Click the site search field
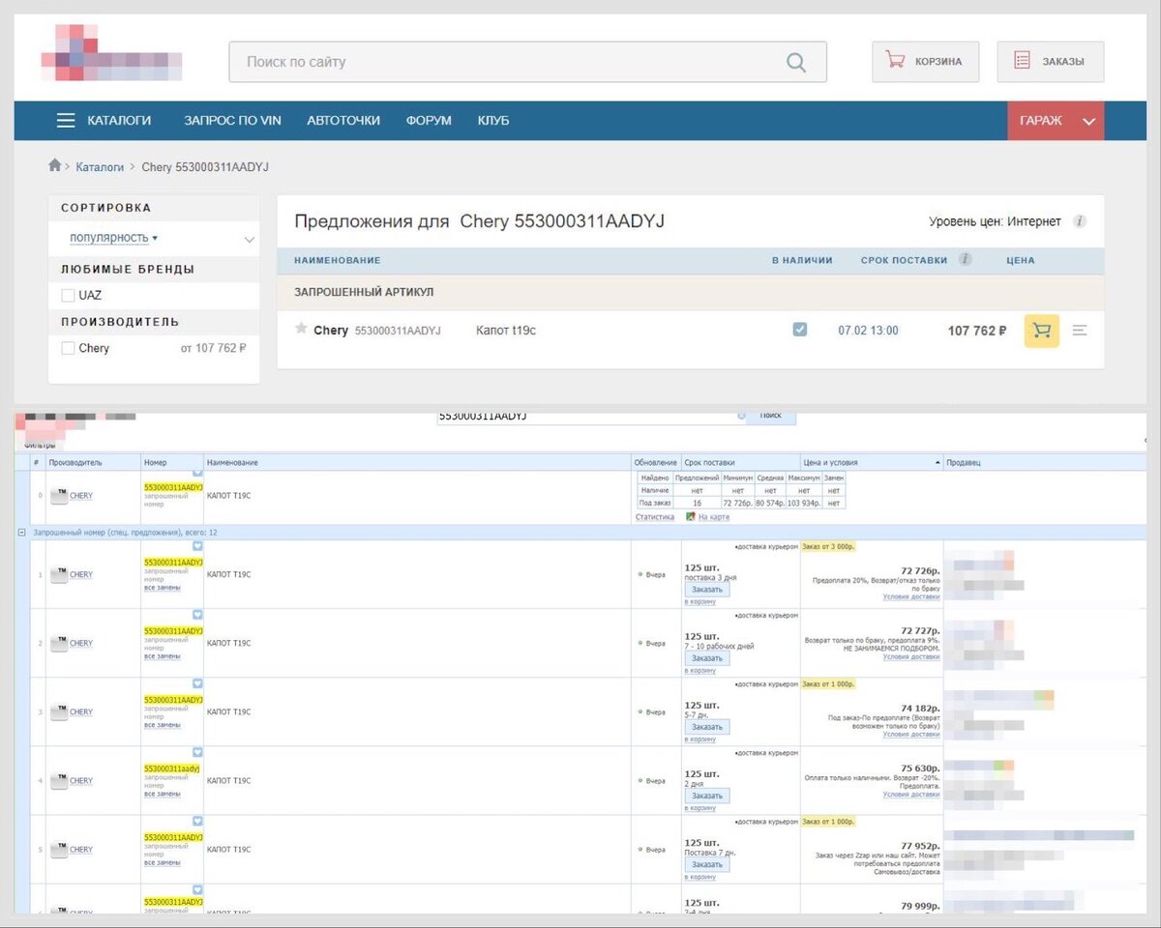 click(x=527, y=62)
